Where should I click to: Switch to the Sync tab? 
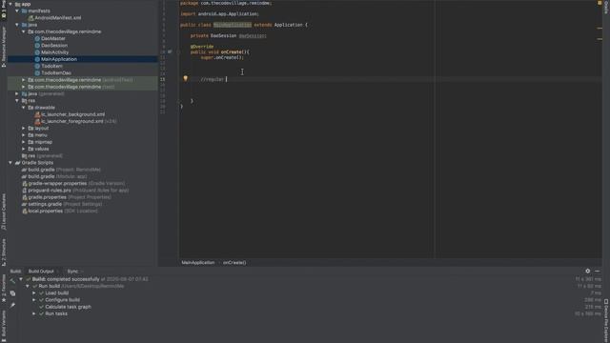coord(72,271)
